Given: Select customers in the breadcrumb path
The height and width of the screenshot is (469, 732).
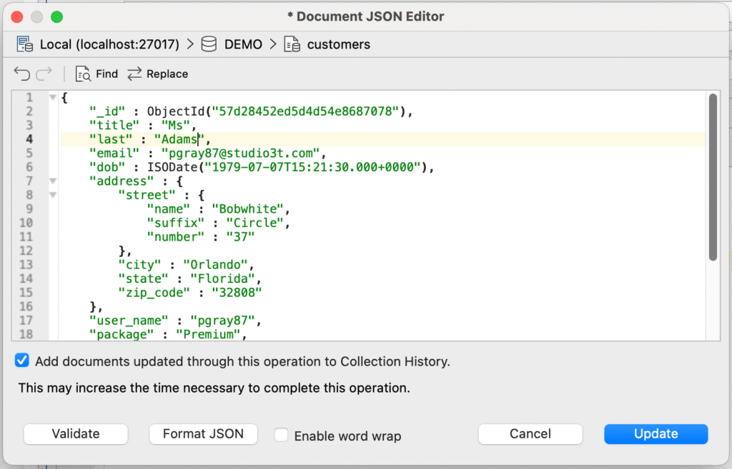Looking at the screenshot, I should click(338, 44).
